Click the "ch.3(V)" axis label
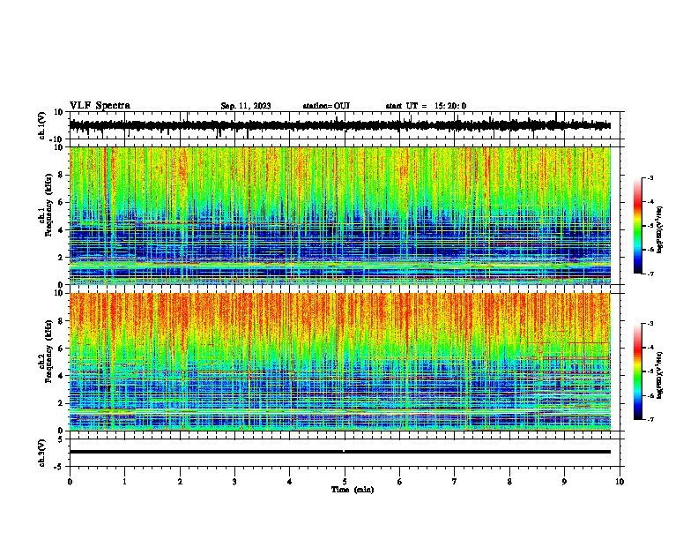 point(42,453)
